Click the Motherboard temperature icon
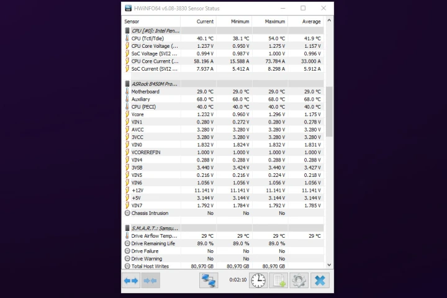447x298 pixels. (x=127, y=91)
